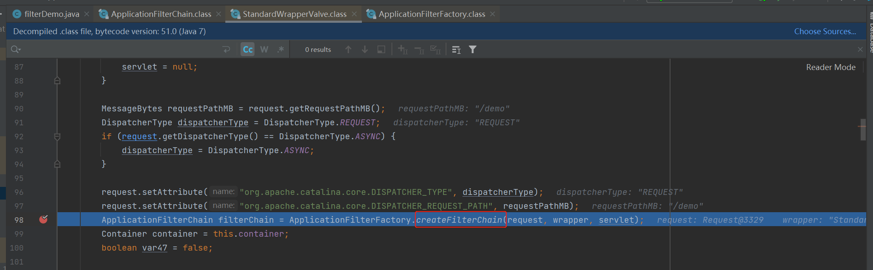The height and width of the screenshot is (270, 873).
Task: Click the new line icon in search field
Action: [226, 50]
